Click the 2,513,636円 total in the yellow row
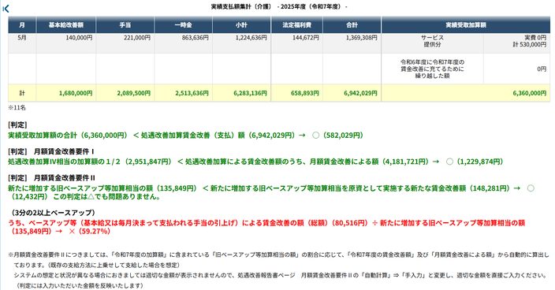Viewport: 555px width, 290px height. pyautogui.click(x=192, y=93)
